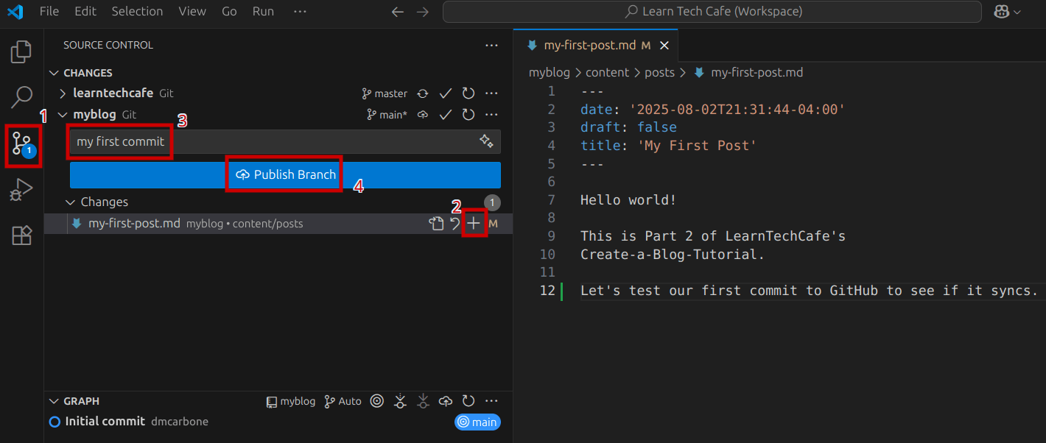Fetch from remotes in Graph toolbar

tap(400, 401)
